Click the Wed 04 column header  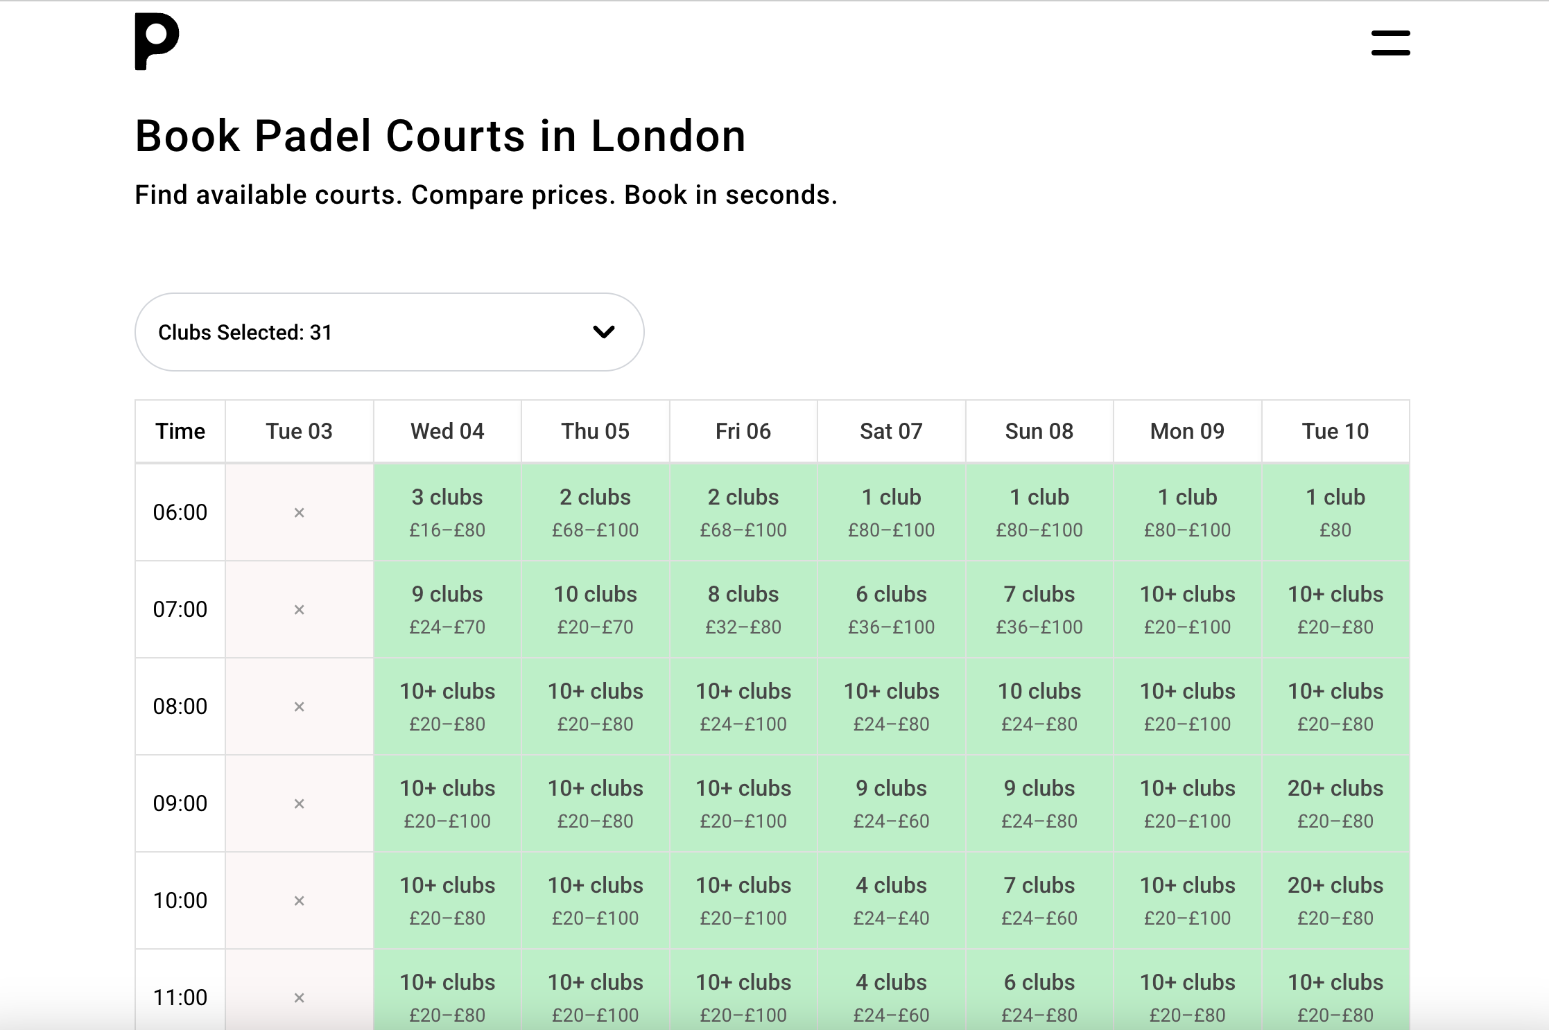point(447,431)
